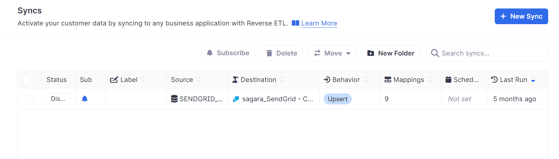Click the Mappings column header icon
Image resolution: width=559 pixels, height=159 pixels.
pyautogui.click(x=388, y=80)
